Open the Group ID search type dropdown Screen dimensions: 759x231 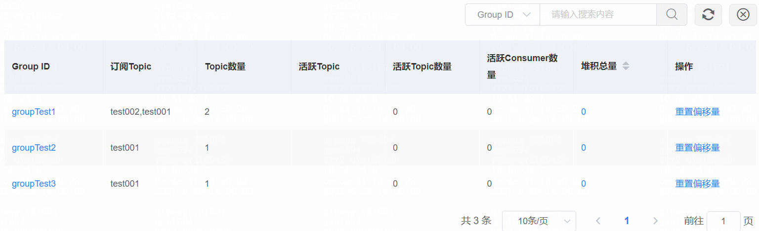click(x=503, y=15)
